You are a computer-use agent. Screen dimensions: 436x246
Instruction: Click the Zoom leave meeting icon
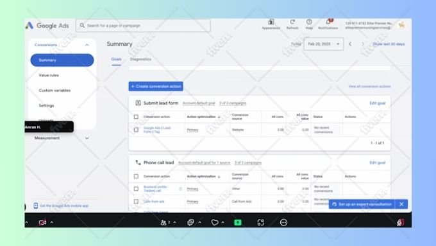(x=400, y=222)
